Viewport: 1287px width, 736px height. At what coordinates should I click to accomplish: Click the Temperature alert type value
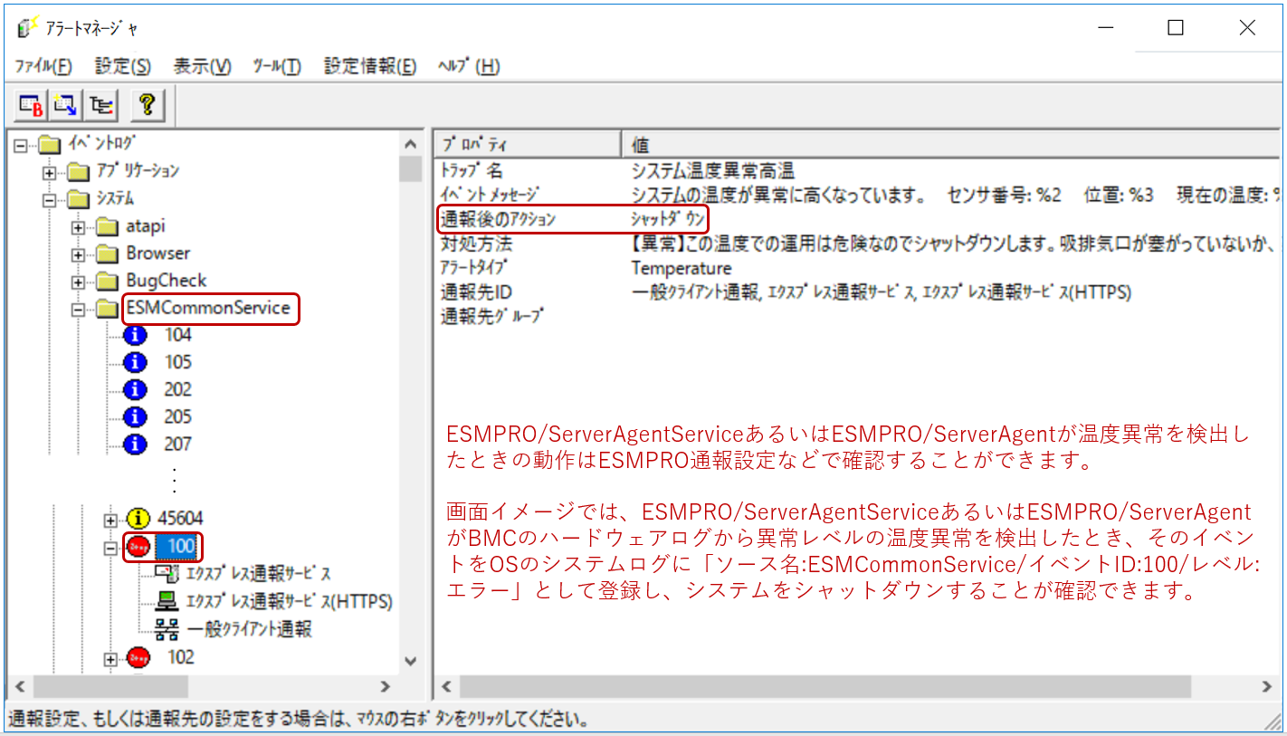[682, 268]
